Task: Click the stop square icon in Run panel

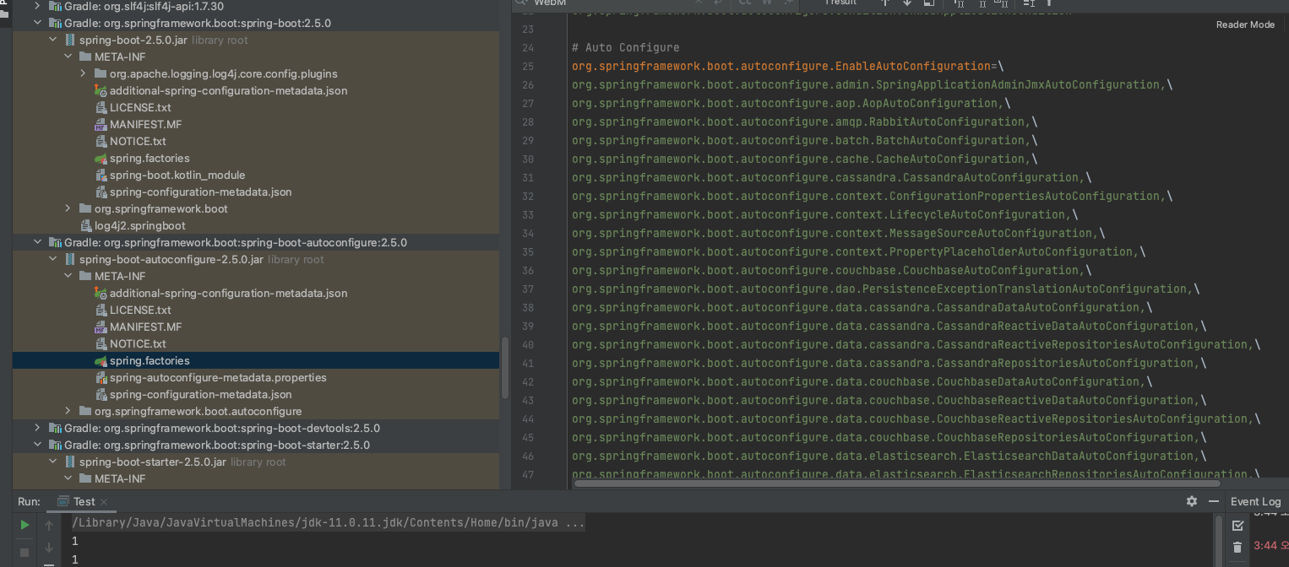Action: click(x=24, y=552)
